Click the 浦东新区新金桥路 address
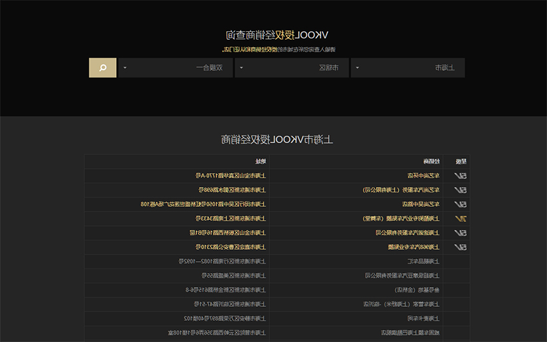547x342 pixels. pyautogui.click(x=225, y=290)
